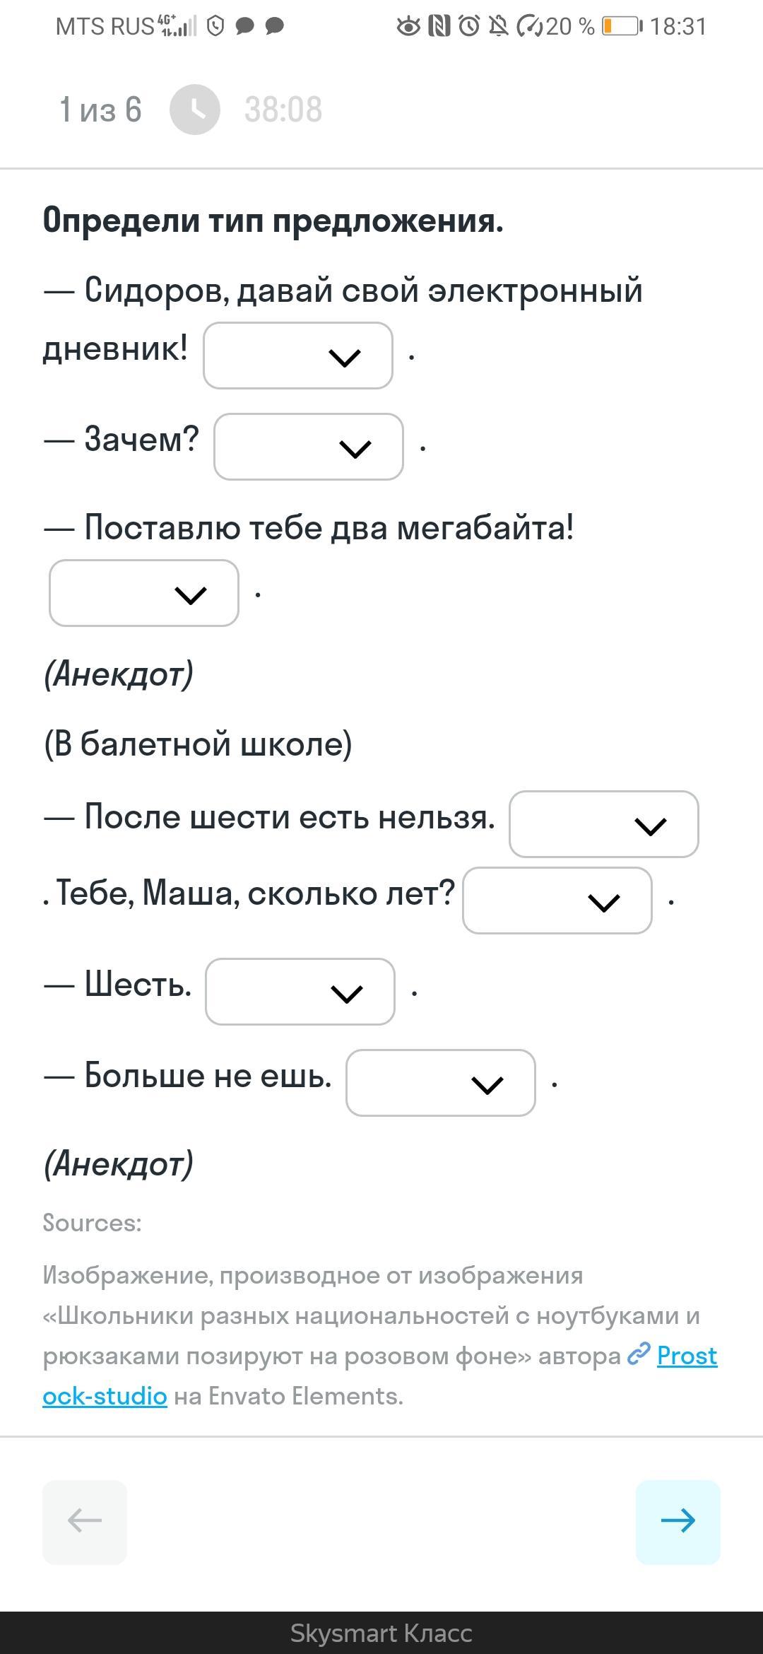The height and width of the screenshot is (1654, 763).
Task: Tap the alarm clock status icon
Action: click(469, 27)
